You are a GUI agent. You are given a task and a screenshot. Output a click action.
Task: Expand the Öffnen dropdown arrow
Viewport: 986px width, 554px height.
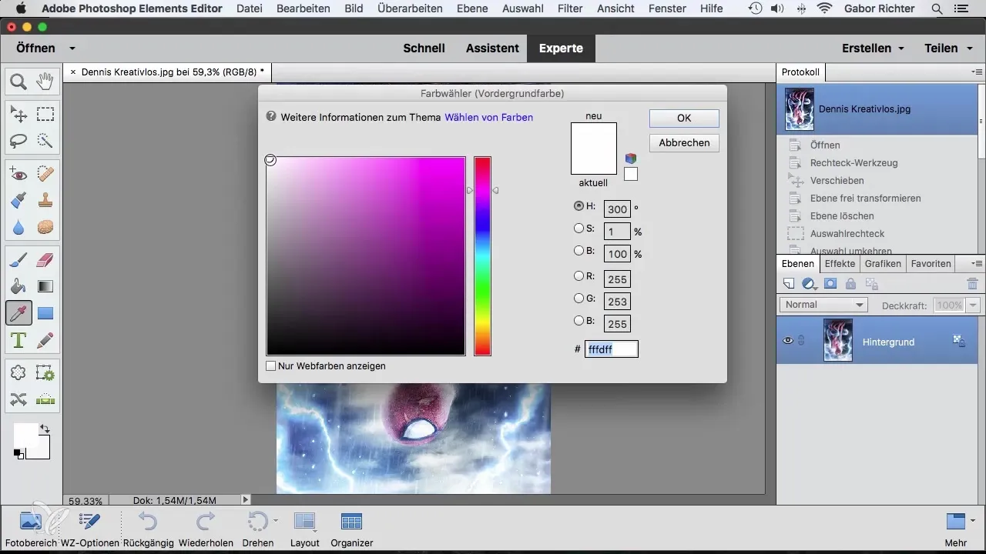click(x=72, y=48)
